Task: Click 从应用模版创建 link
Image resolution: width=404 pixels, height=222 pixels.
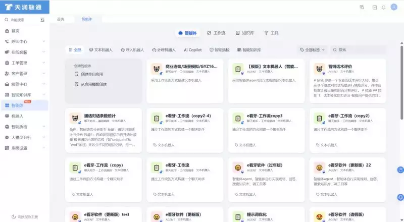Action: (93, 84)
